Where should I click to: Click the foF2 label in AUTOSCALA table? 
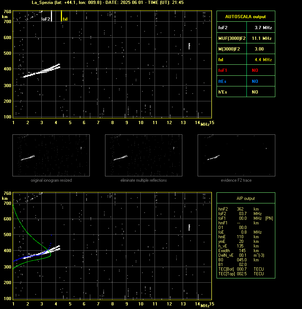click(223, 28)
